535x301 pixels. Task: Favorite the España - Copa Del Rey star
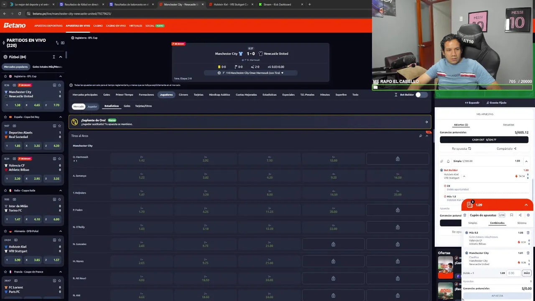[x=5, y=117]
